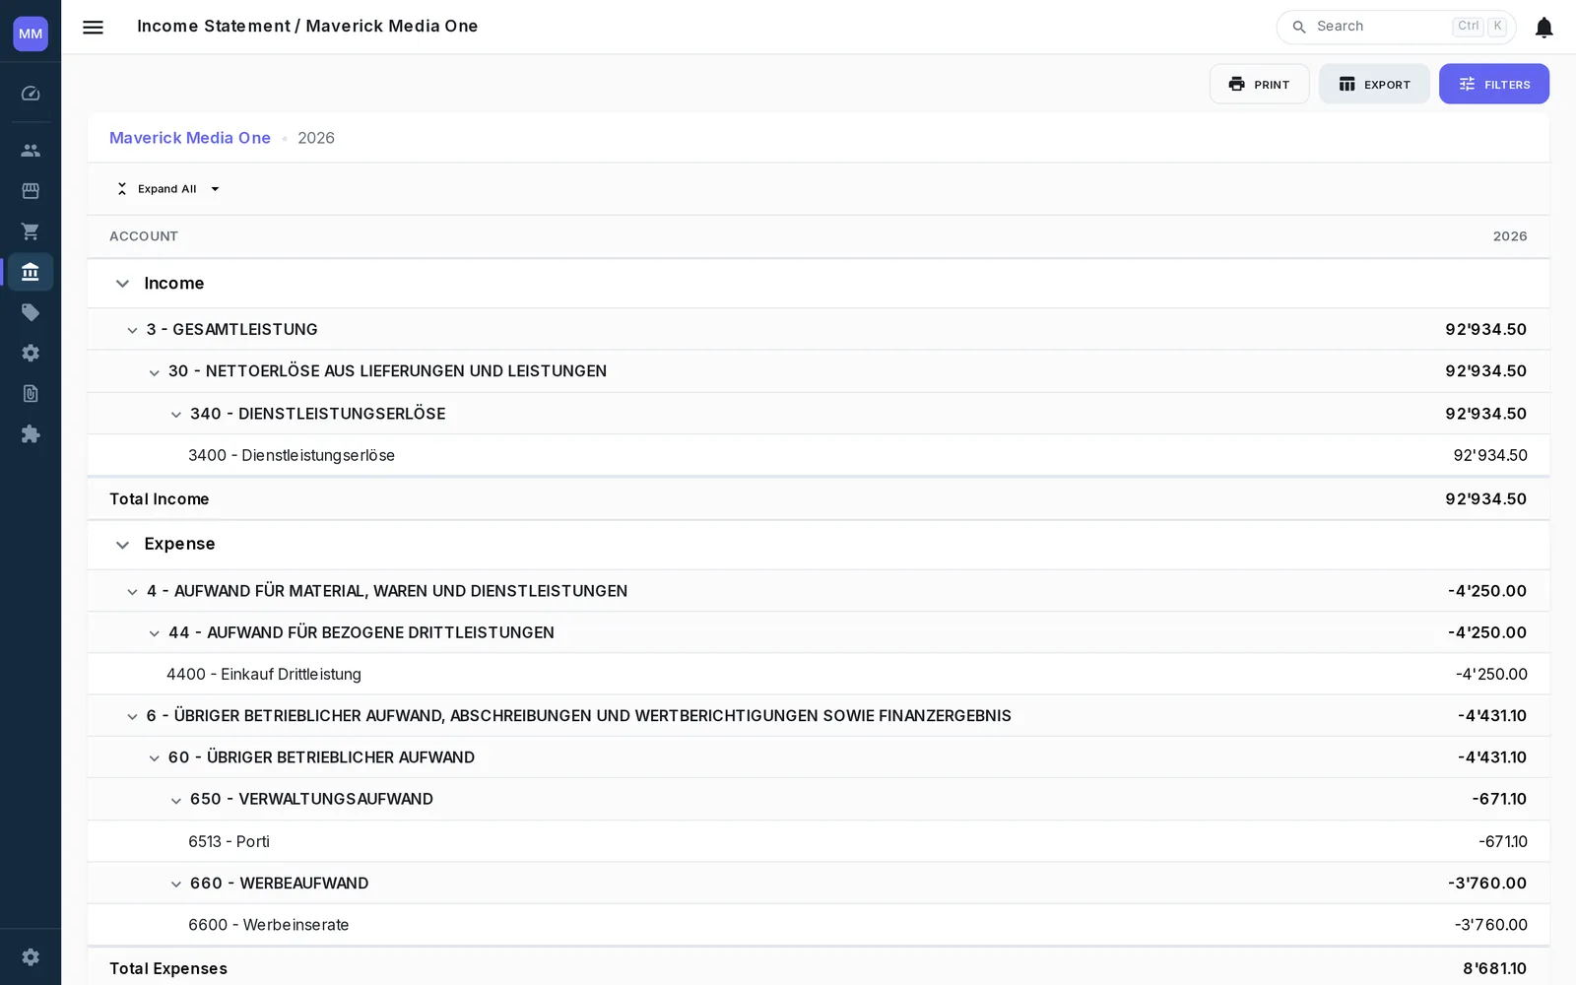The height and width of the screenshot is (985, 1576).
Task: Collapse the Expense section
Action: tap(122, 545)
